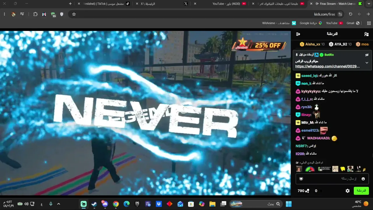Open the emoji picker in message box

point(363,179)
